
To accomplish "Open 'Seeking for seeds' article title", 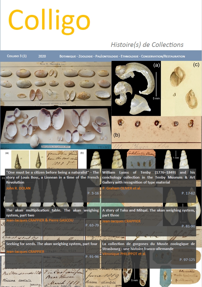I will coord(52,244).
